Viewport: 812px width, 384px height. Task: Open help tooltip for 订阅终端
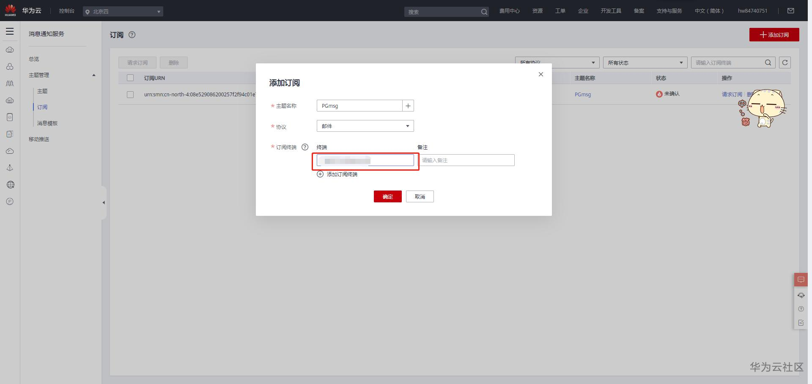305,147
